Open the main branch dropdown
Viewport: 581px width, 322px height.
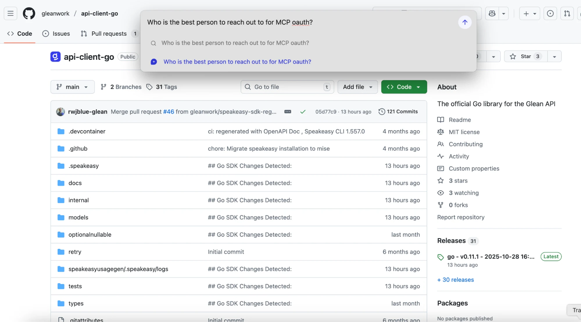pos(72,87)
